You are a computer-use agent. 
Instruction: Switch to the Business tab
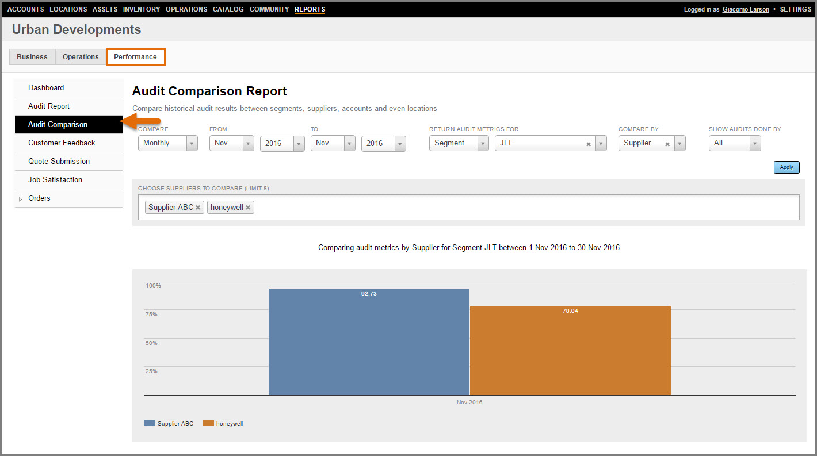pyautogui.click(x=32, y=57)
